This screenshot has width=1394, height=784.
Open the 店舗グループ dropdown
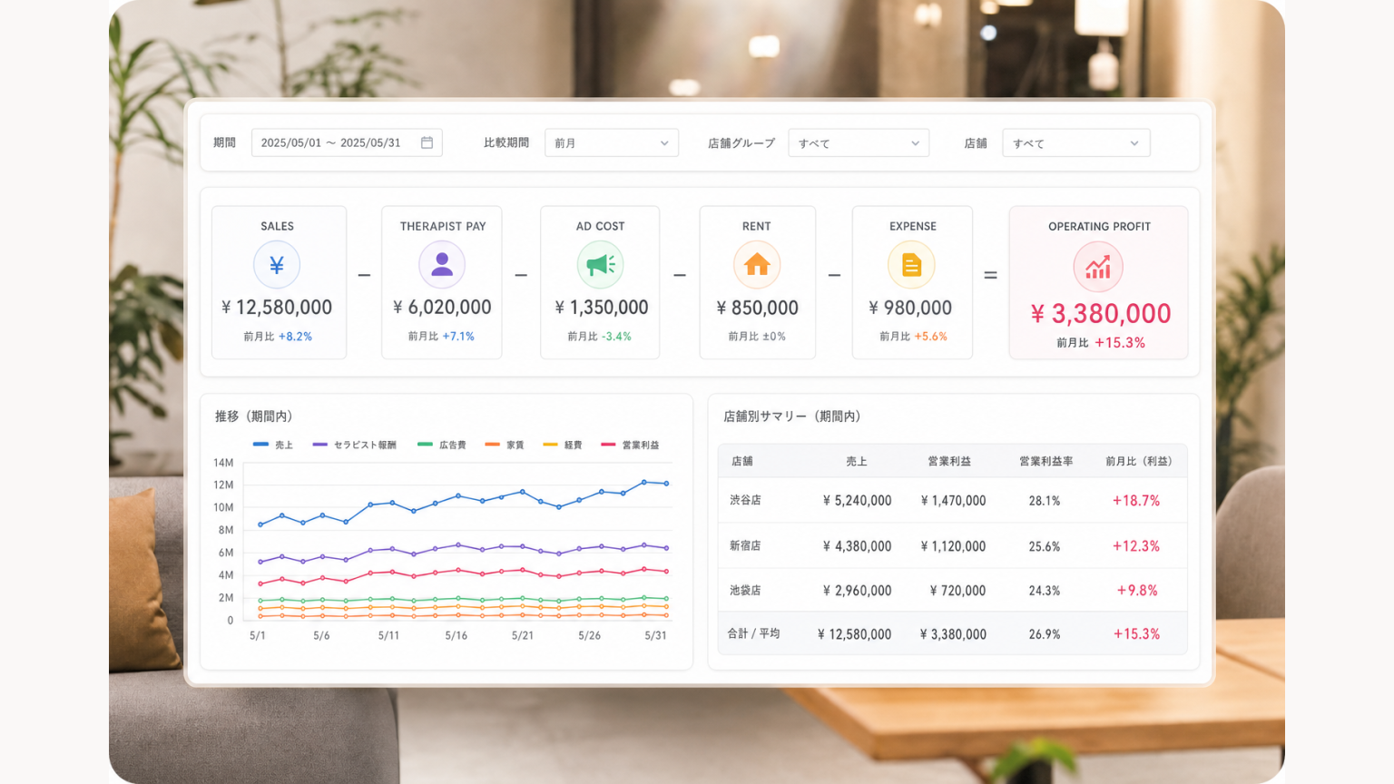pos(859,142)
